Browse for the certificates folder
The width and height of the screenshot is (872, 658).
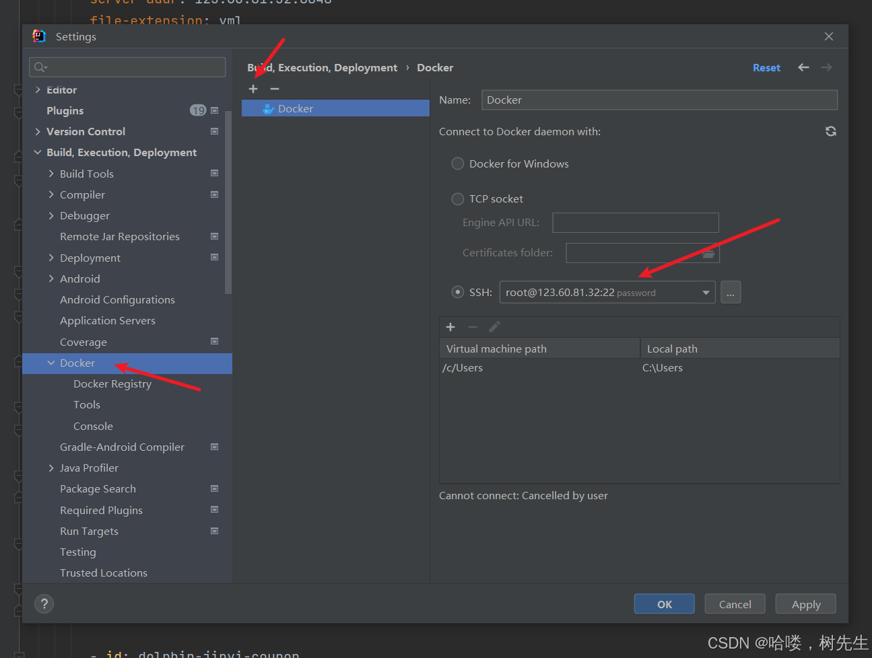(x=709, y=253)
